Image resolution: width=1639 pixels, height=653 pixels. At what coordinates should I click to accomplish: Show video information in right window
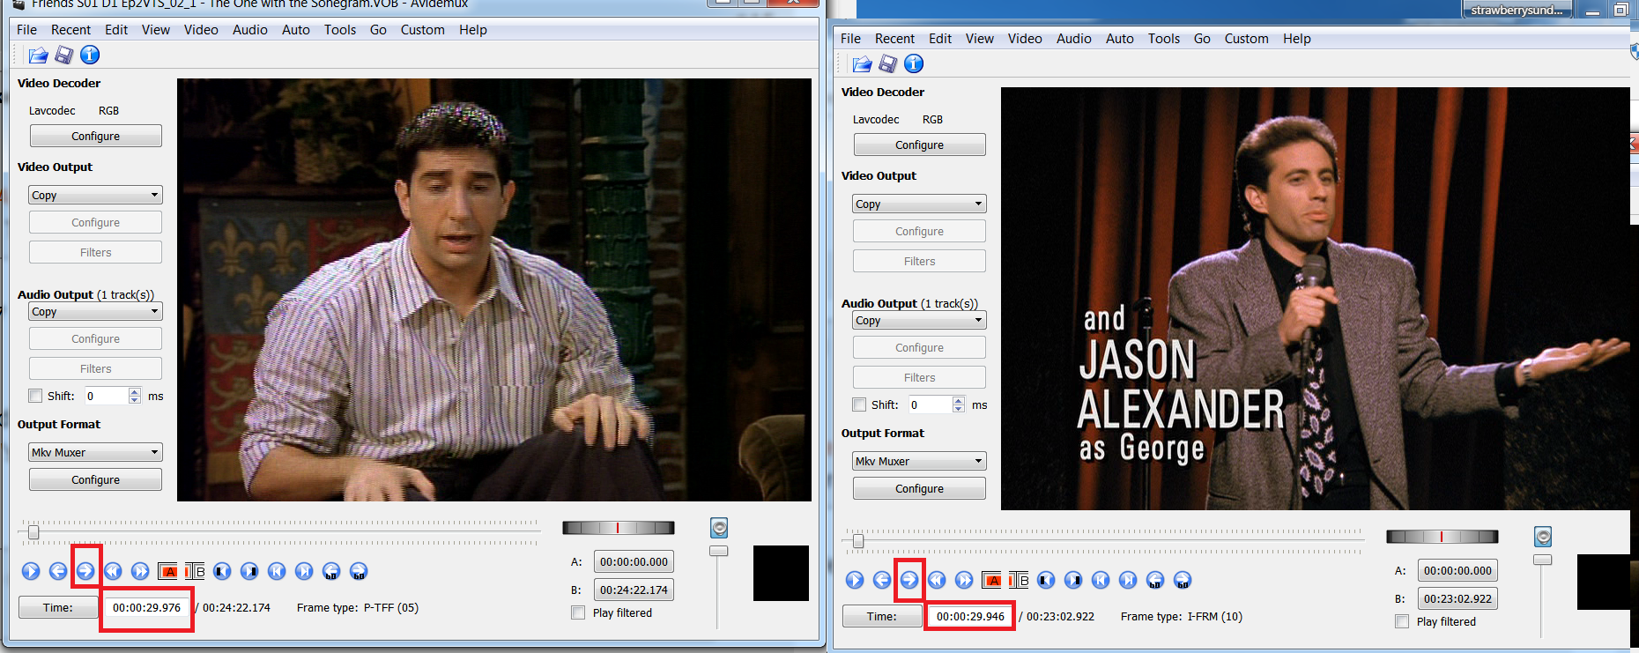914,64
